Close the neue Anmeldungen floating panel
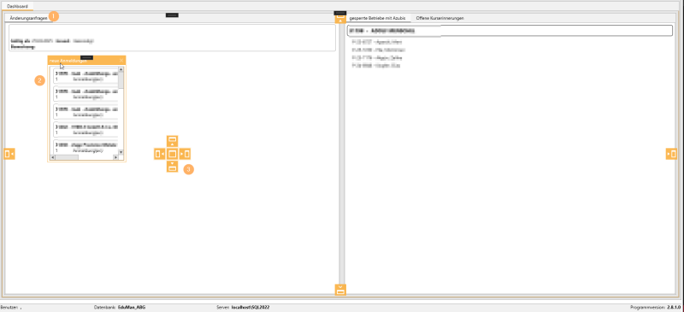This screenshot has height=312, width=684. 121,61
